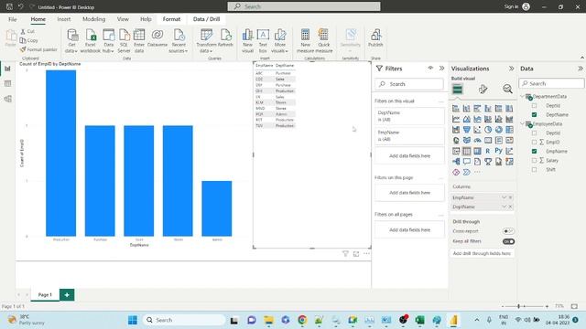Select the Build visual fields tab
The width and height of the screenshot is (586, 329).
(x=458, y=90)
